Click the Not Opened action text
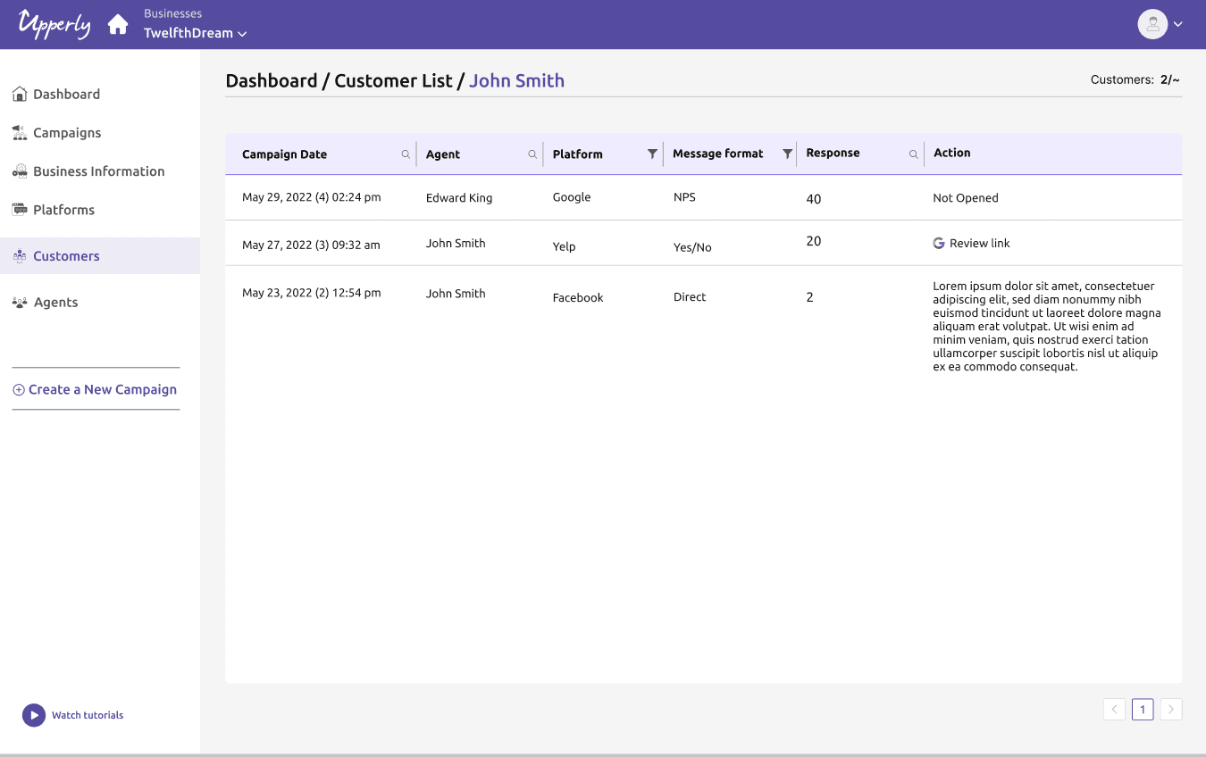1206x757 pixels. tap(966, 197)
